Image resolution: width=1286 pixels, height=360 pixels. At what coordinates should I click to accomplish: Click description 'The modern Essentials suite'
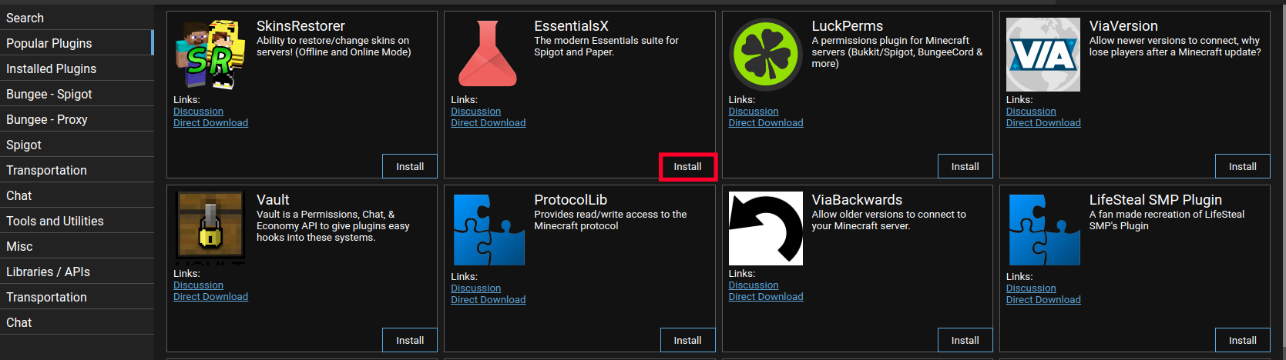tap(606, 46)
